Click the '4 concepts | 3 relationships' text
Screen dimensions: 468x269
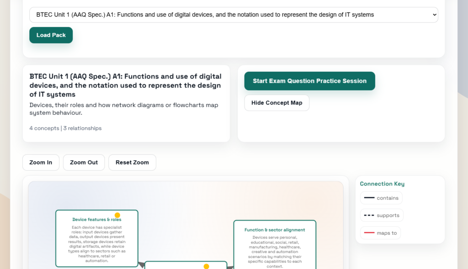click(65, 128)
